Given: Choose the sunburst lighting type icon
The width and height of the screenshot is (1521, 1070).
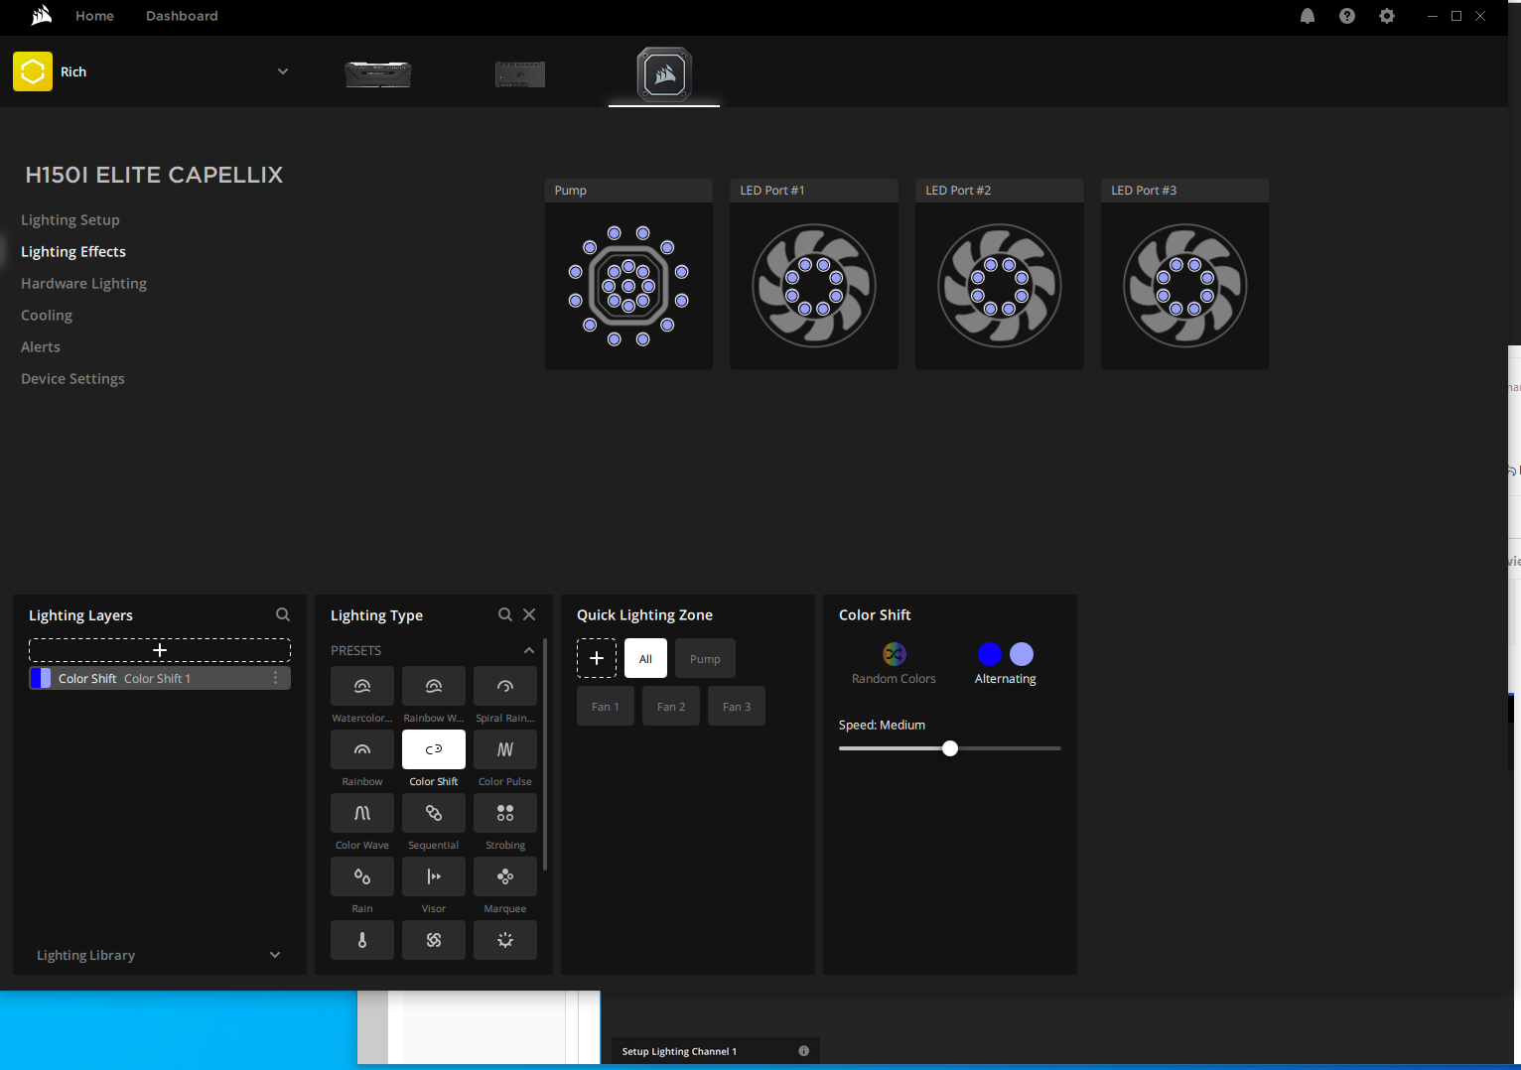Looking at the screenshot, I should click(x=505, y=940).
